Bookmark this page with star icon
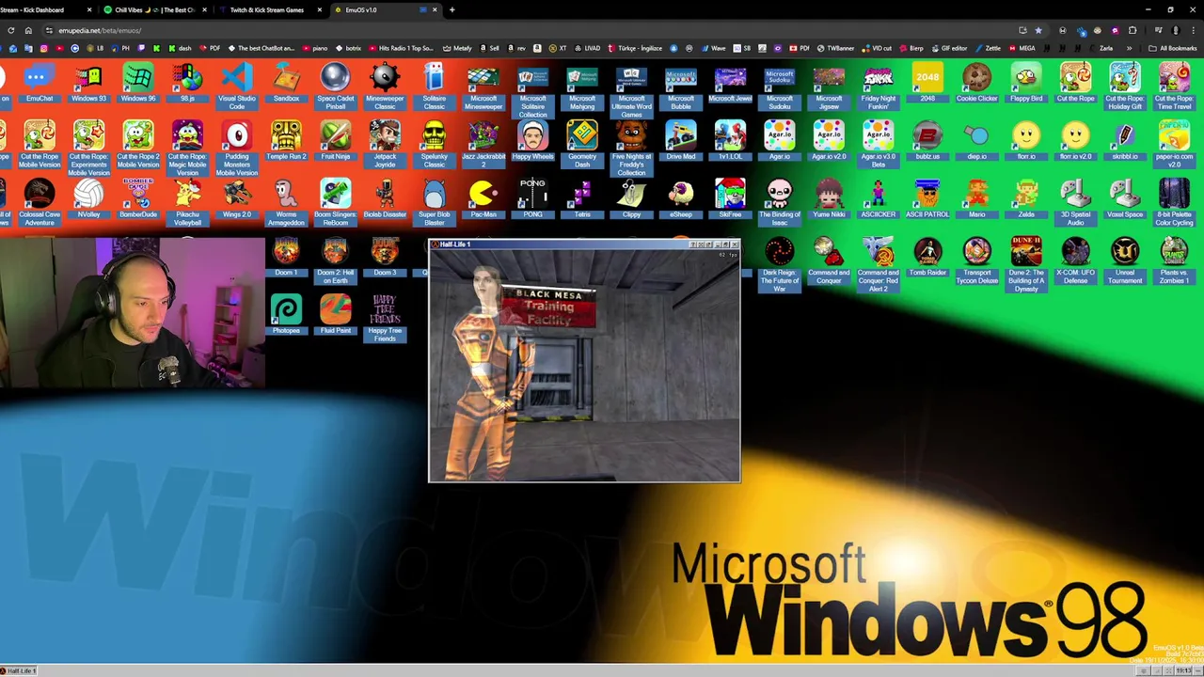This screenshot has width=1204, height=677. 1038,30
